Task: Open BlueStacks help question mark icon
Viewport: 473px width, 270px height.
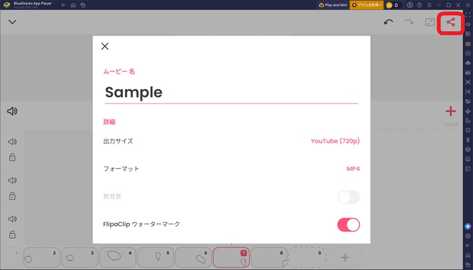Action: (419, 5)
